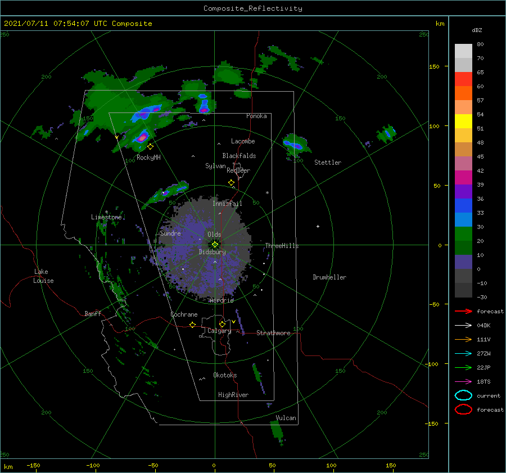Click the Airdrie town label

click(222, 300)
